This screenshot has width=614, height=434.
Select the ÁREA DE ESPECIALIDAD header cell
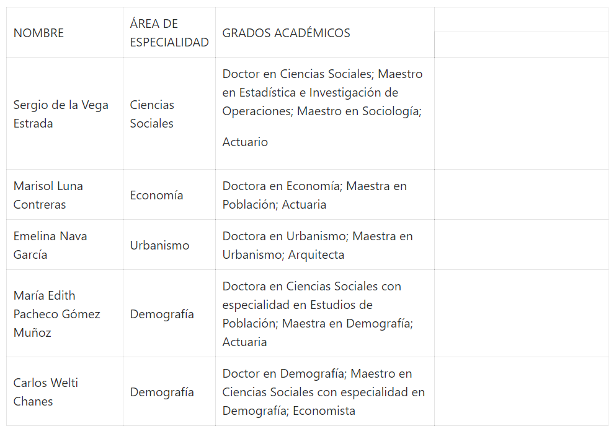(x=169, y=33)
